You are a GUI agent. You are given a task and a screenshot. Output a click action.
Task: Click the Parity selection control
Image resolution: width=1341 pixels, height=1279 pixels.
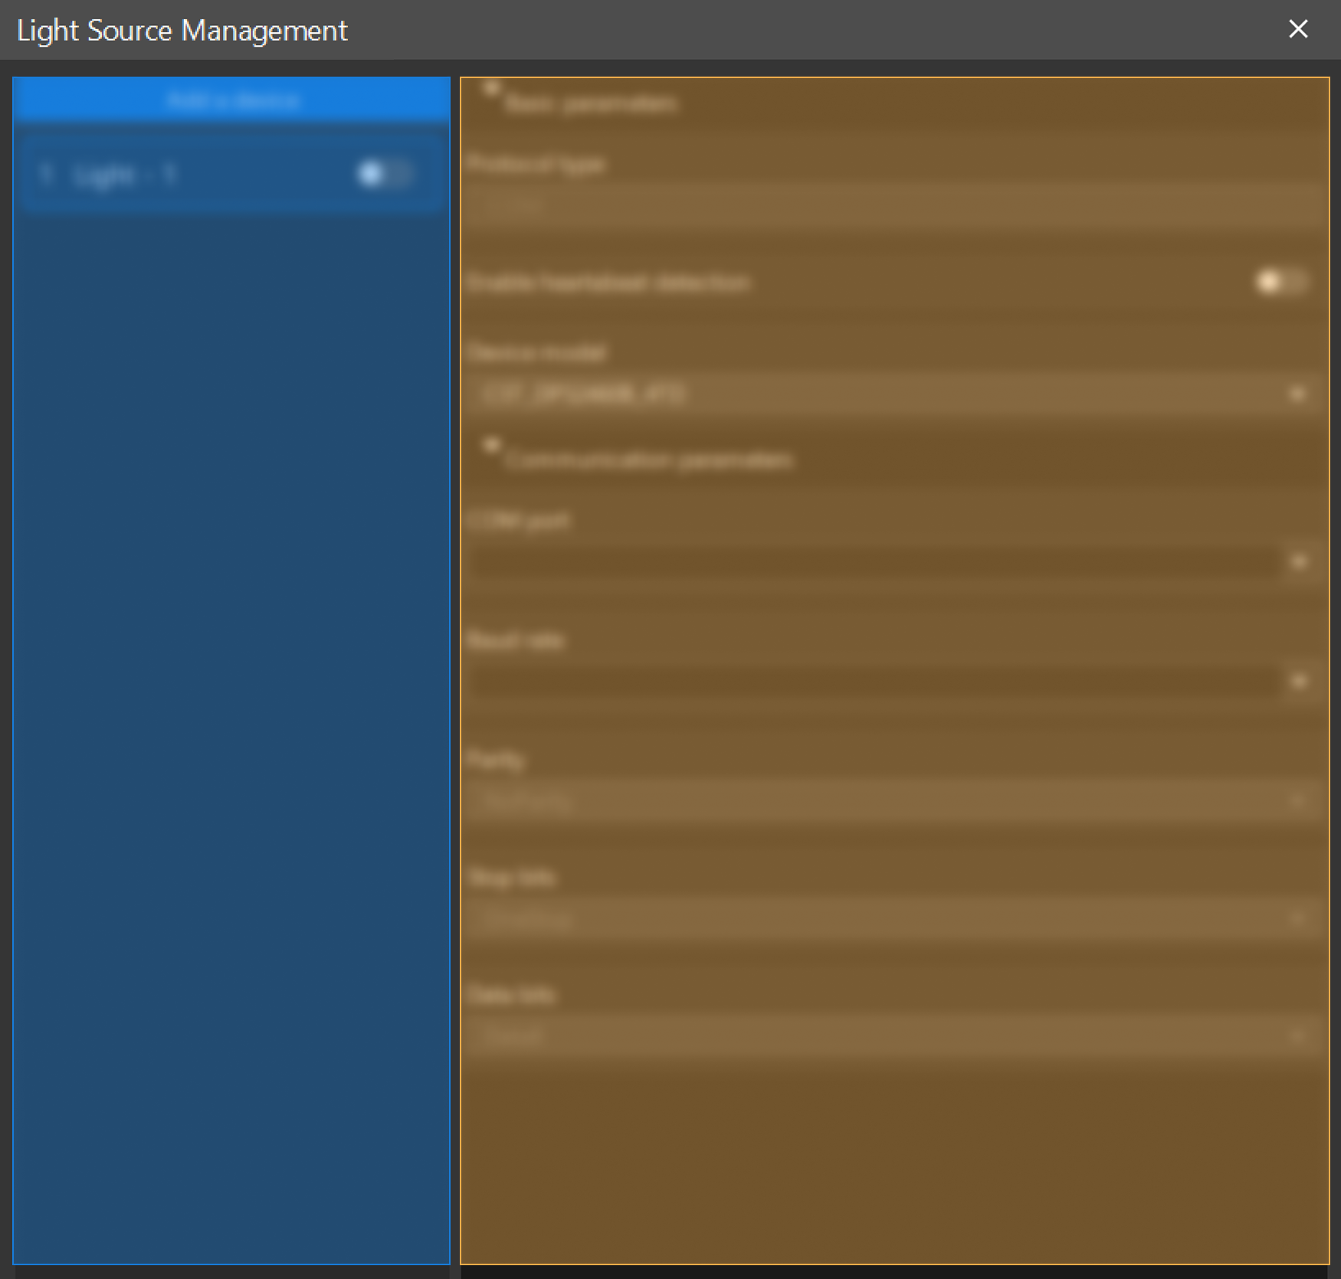coord(889,801)
